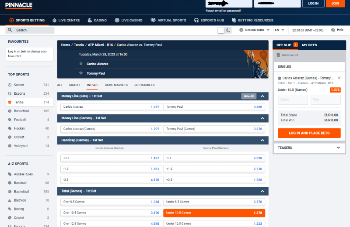The width and height of the screenshot is (350, 227).
Task: Select the light mode square toggle
Action: [x=221, y=30]
